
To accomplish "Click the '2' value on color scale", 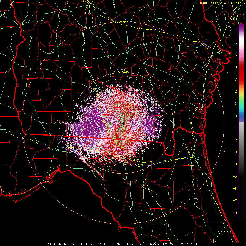I will 236,92.
